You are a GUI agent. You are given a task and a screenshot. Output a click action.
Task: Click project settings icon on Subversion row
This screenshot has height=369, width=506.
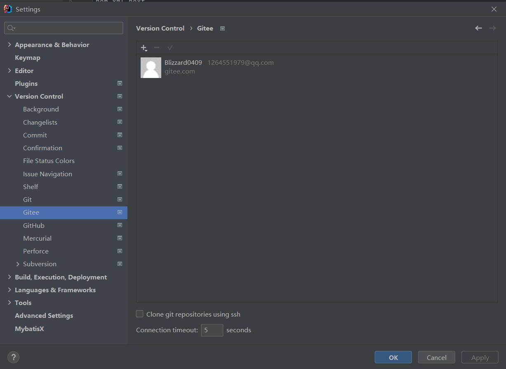(120, 264)
